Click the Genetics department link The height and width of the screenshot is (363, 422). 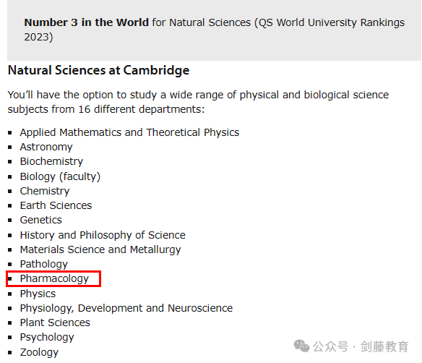point(41,220)
